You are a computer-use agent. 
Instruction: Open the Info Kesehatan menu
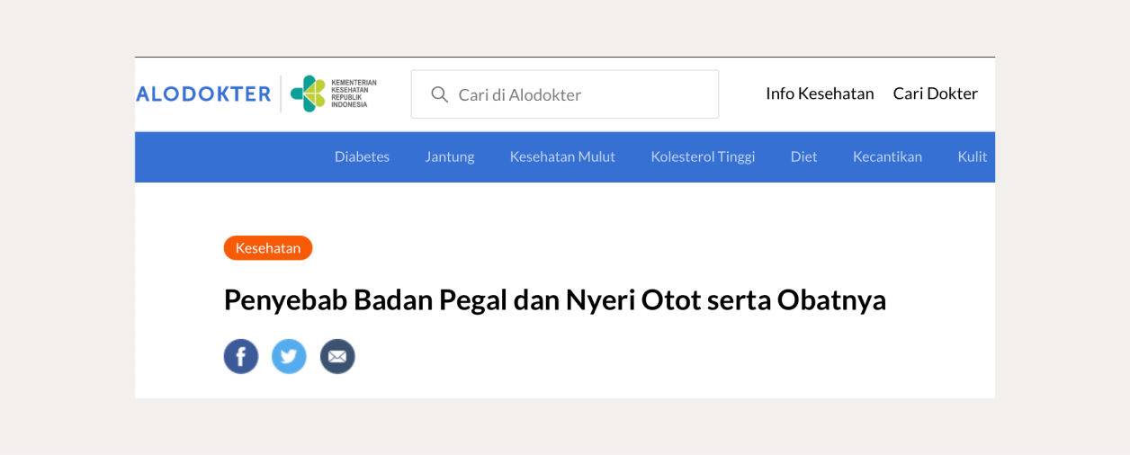pos(820,94)
